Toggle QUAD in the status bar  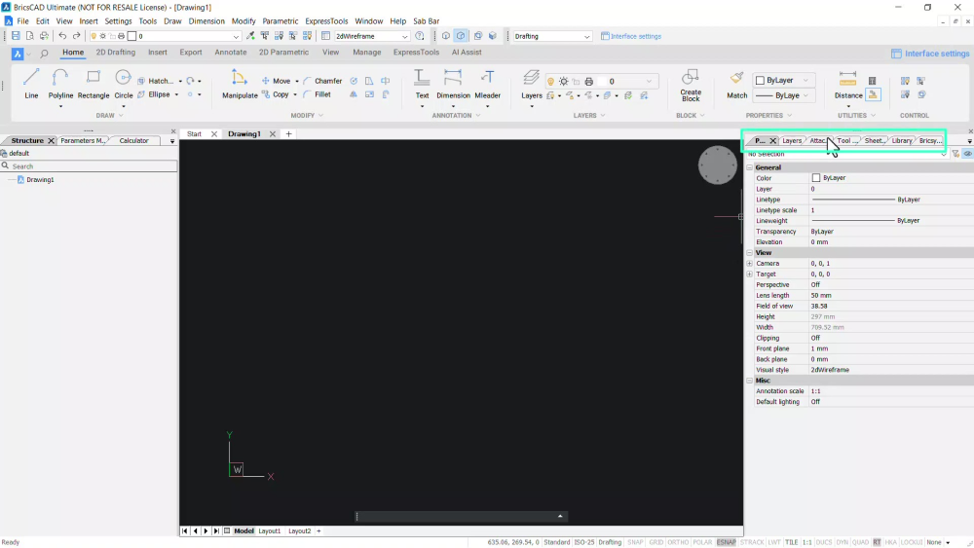tap(860, 542)
